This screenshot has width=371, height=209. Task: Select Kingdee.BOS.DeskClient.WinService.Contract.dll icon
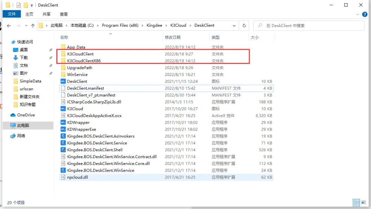coord(63,157)
